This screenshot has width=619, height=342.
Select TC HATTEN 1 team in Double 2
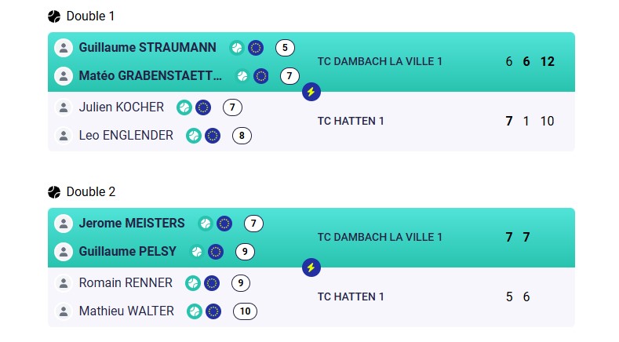click(x=351, y=297)
